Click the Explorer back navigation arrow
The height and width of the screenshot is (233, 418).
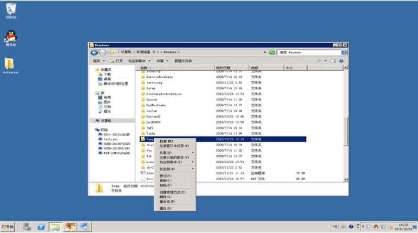pos(94,53)
